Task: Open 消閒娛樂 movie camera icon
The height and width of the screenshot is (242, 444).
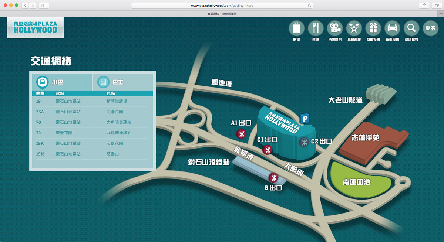Action: point(335,28)
